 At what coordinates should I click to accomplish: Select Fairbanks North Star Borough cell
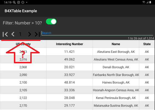click(116, 75)
